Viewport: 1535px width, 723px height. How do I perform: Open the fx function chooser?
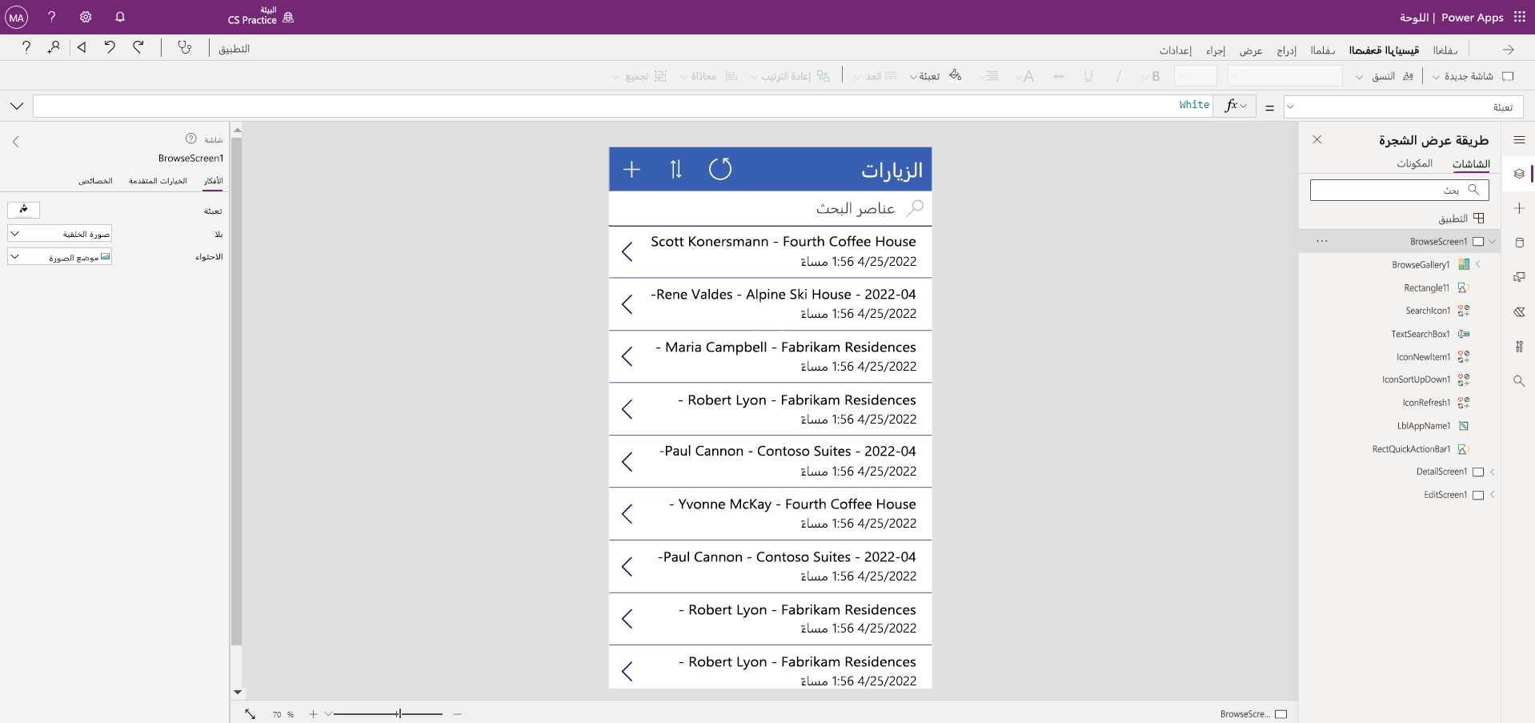(x=1235, y=106)
